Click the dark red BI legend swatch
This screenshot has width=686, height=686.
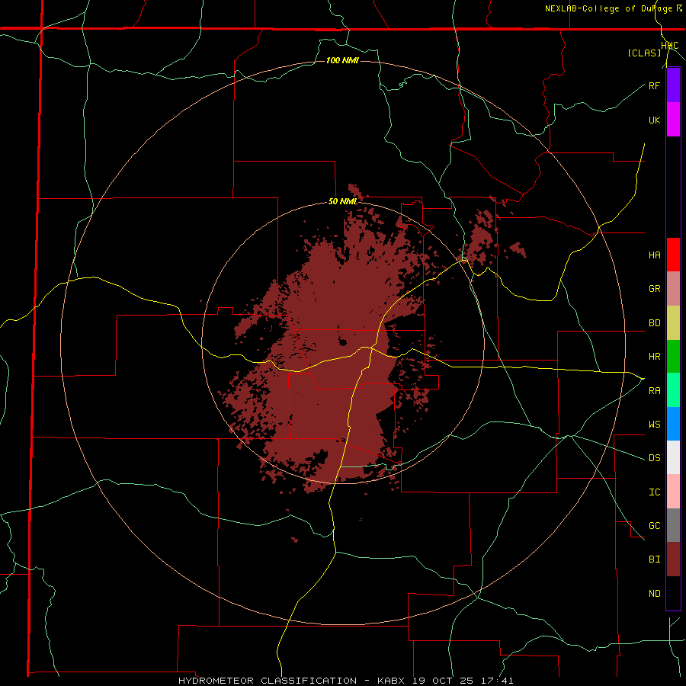[x=673, y=559]
